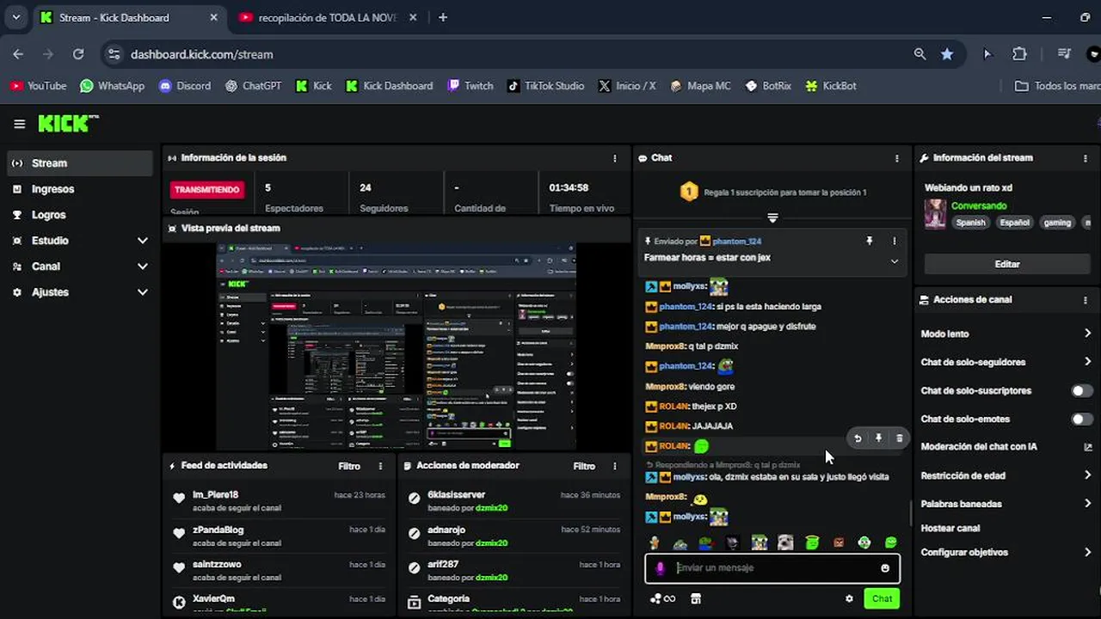
Task: Click the Enviar un mensaje input field
Action: (772, 568)
